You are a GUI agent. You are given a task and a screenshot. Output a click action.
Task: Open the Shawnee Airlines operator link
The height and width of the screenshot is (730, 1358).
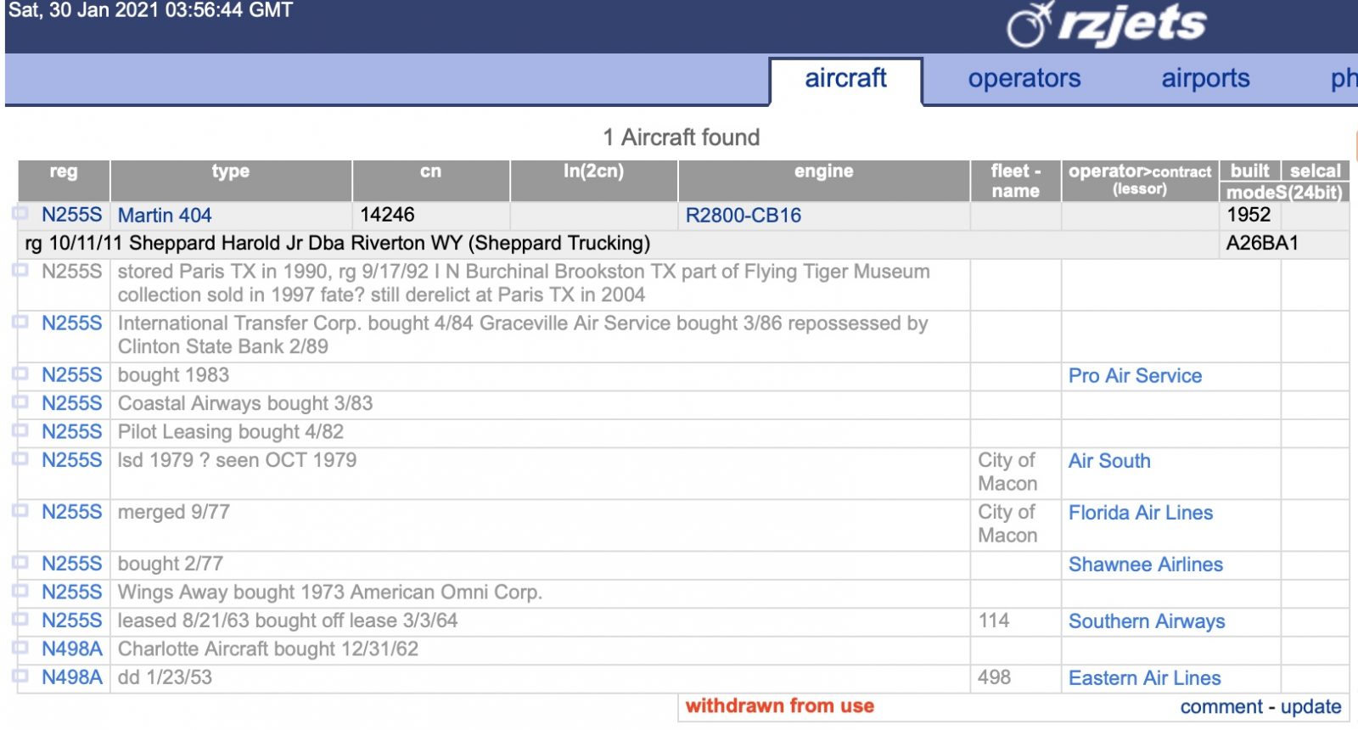(x=1146, y=564)
